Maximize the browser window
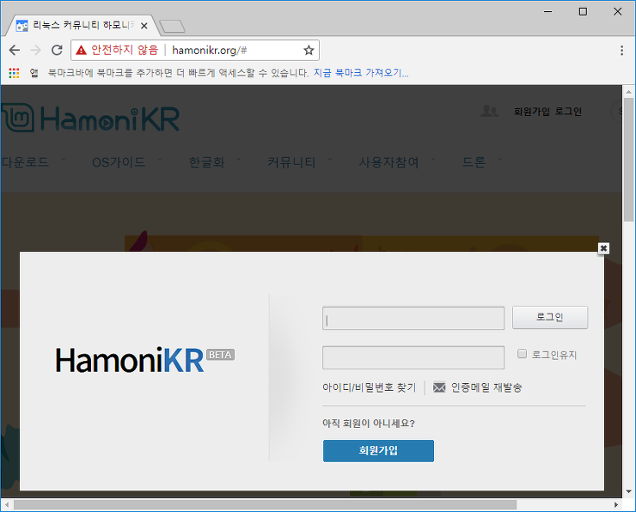 [x=583, y=12]
